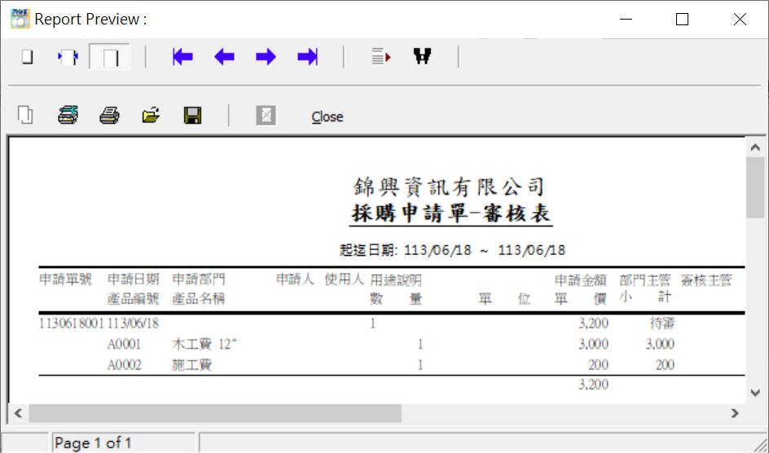The height and width of the screenshot is (453, 769).
Task: Click product code A0002
Action: point(124,365)
